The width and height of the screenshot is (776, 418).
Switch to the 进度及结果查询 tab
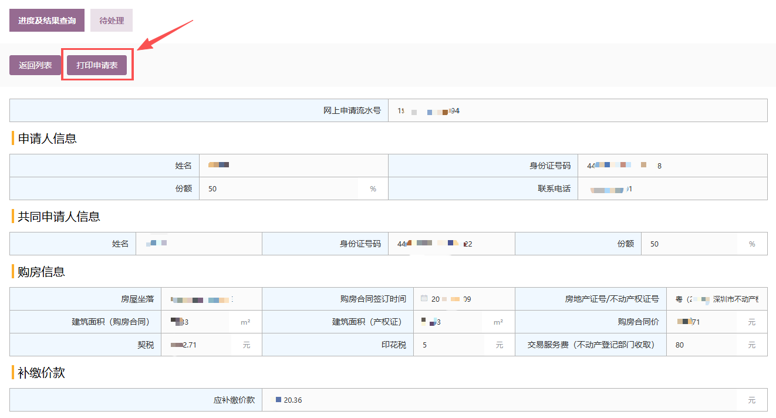click(47, 21)
